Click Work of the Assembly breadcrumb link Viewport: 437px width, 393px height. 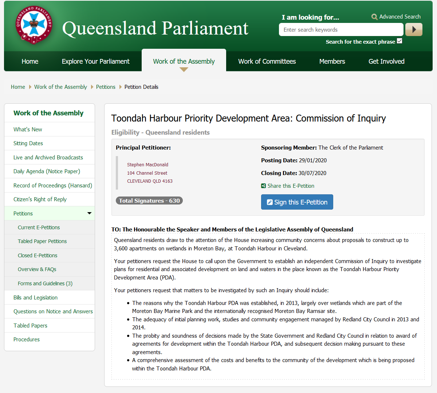tap(60, 87)
